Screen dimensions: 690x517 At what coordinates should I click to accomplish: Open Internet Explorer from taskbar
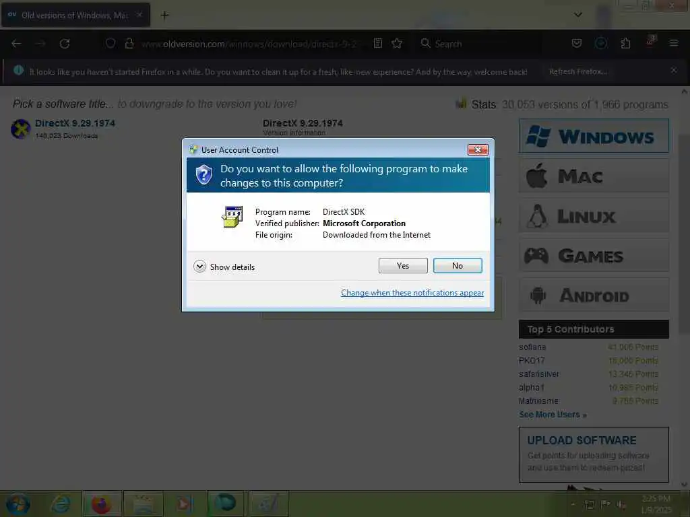61,504
